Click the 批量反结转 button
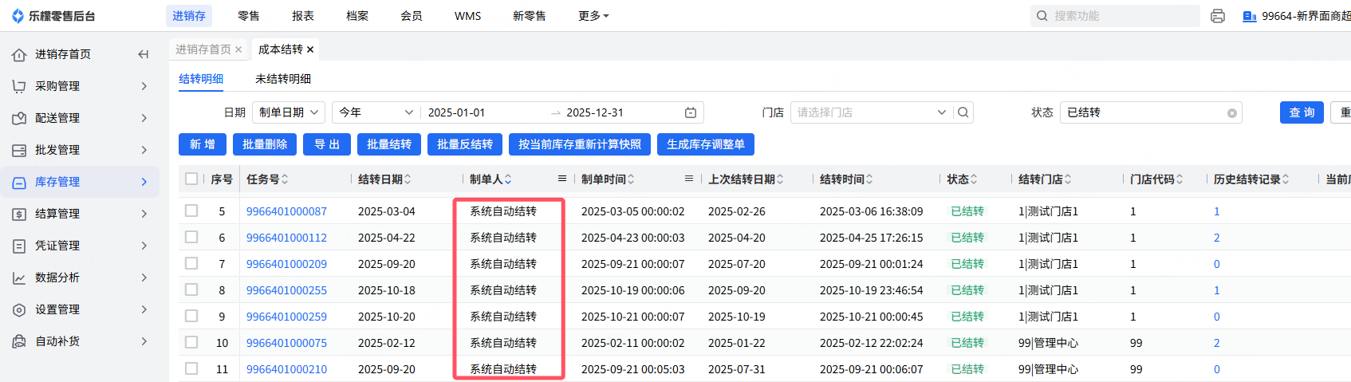Screen dimensions: 1351x382 465,144
